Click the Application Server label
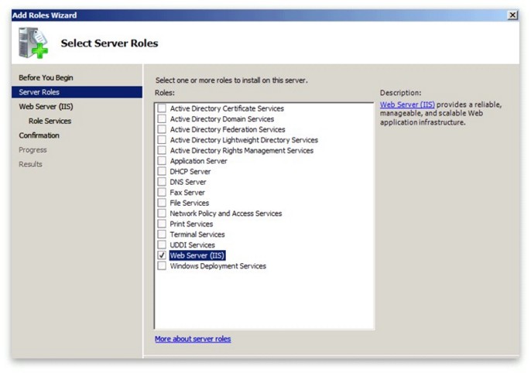Screen dimensions: 531x373 point(198,161)
